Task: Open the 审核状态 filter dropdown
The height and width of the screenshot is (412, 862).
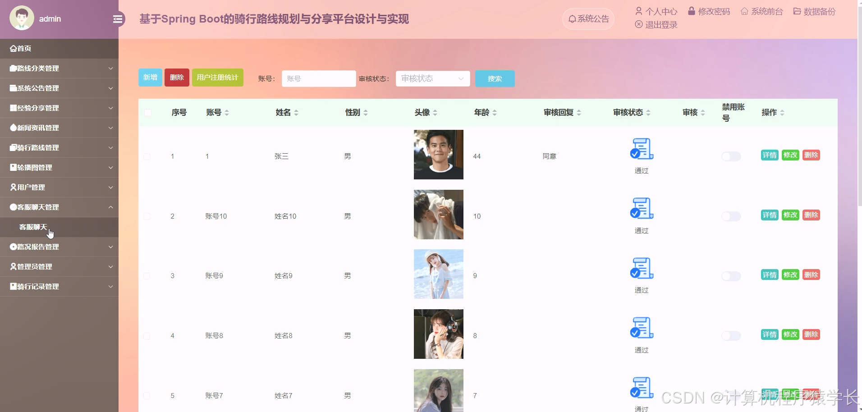Action: [433, 78]
